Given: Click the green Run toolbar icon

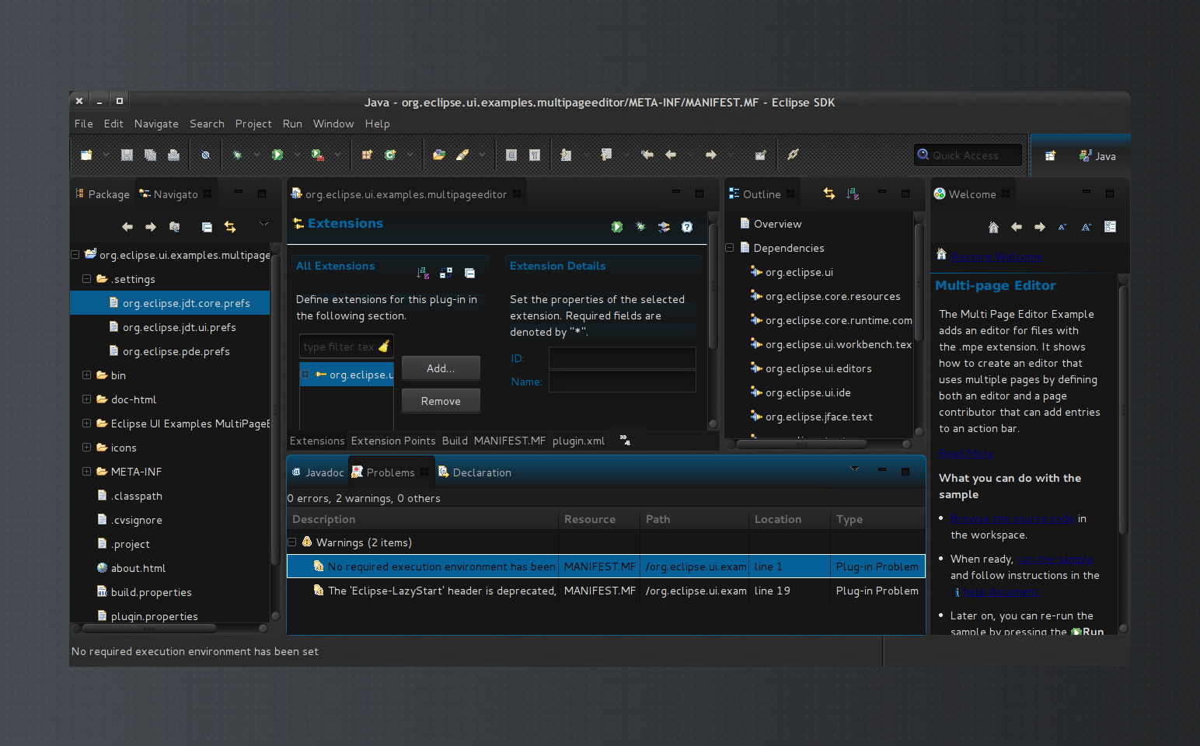Looking at the screenshot, I should tap(277, 155).
